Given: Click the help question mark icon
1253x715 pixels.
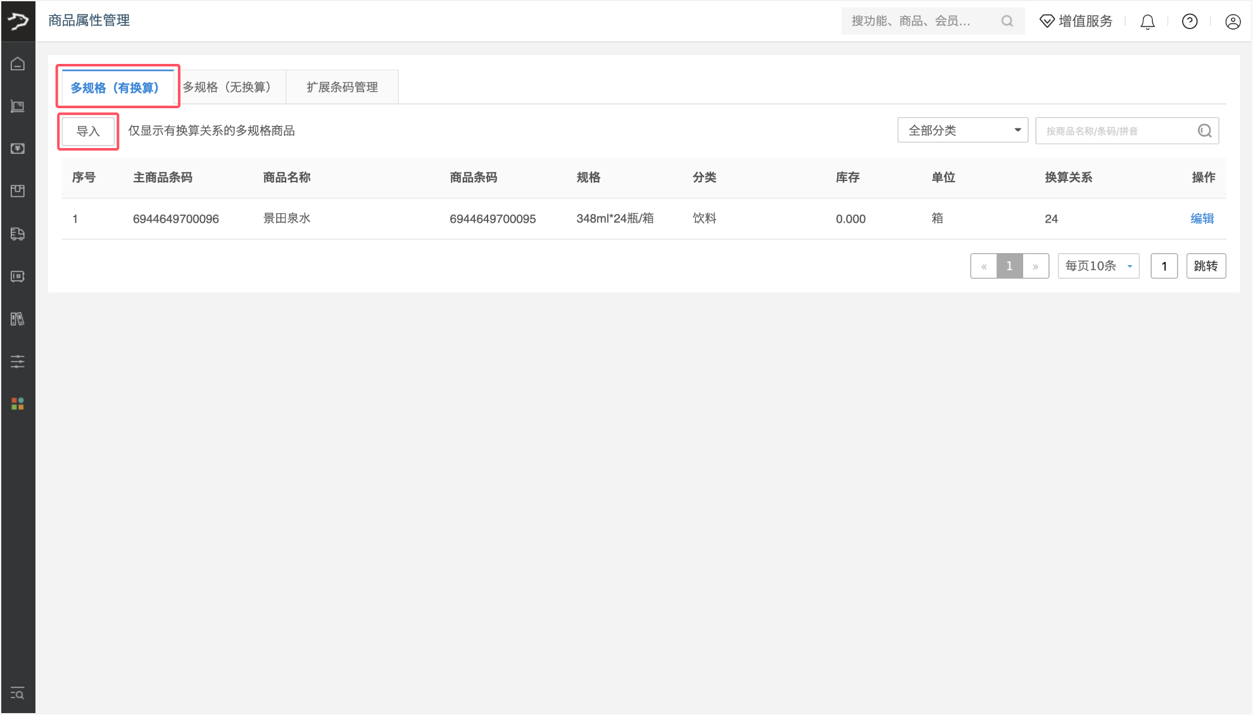Looking at the screenshot, I should [1189, 21].
